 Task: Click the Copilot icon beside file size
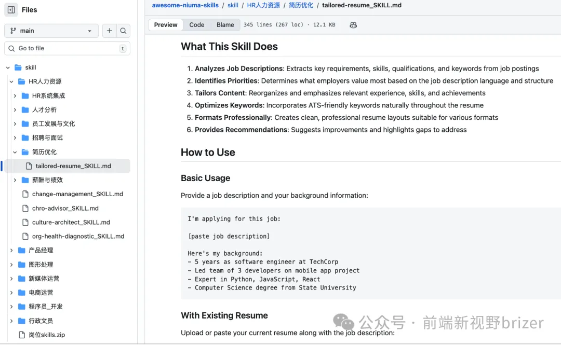353,25
